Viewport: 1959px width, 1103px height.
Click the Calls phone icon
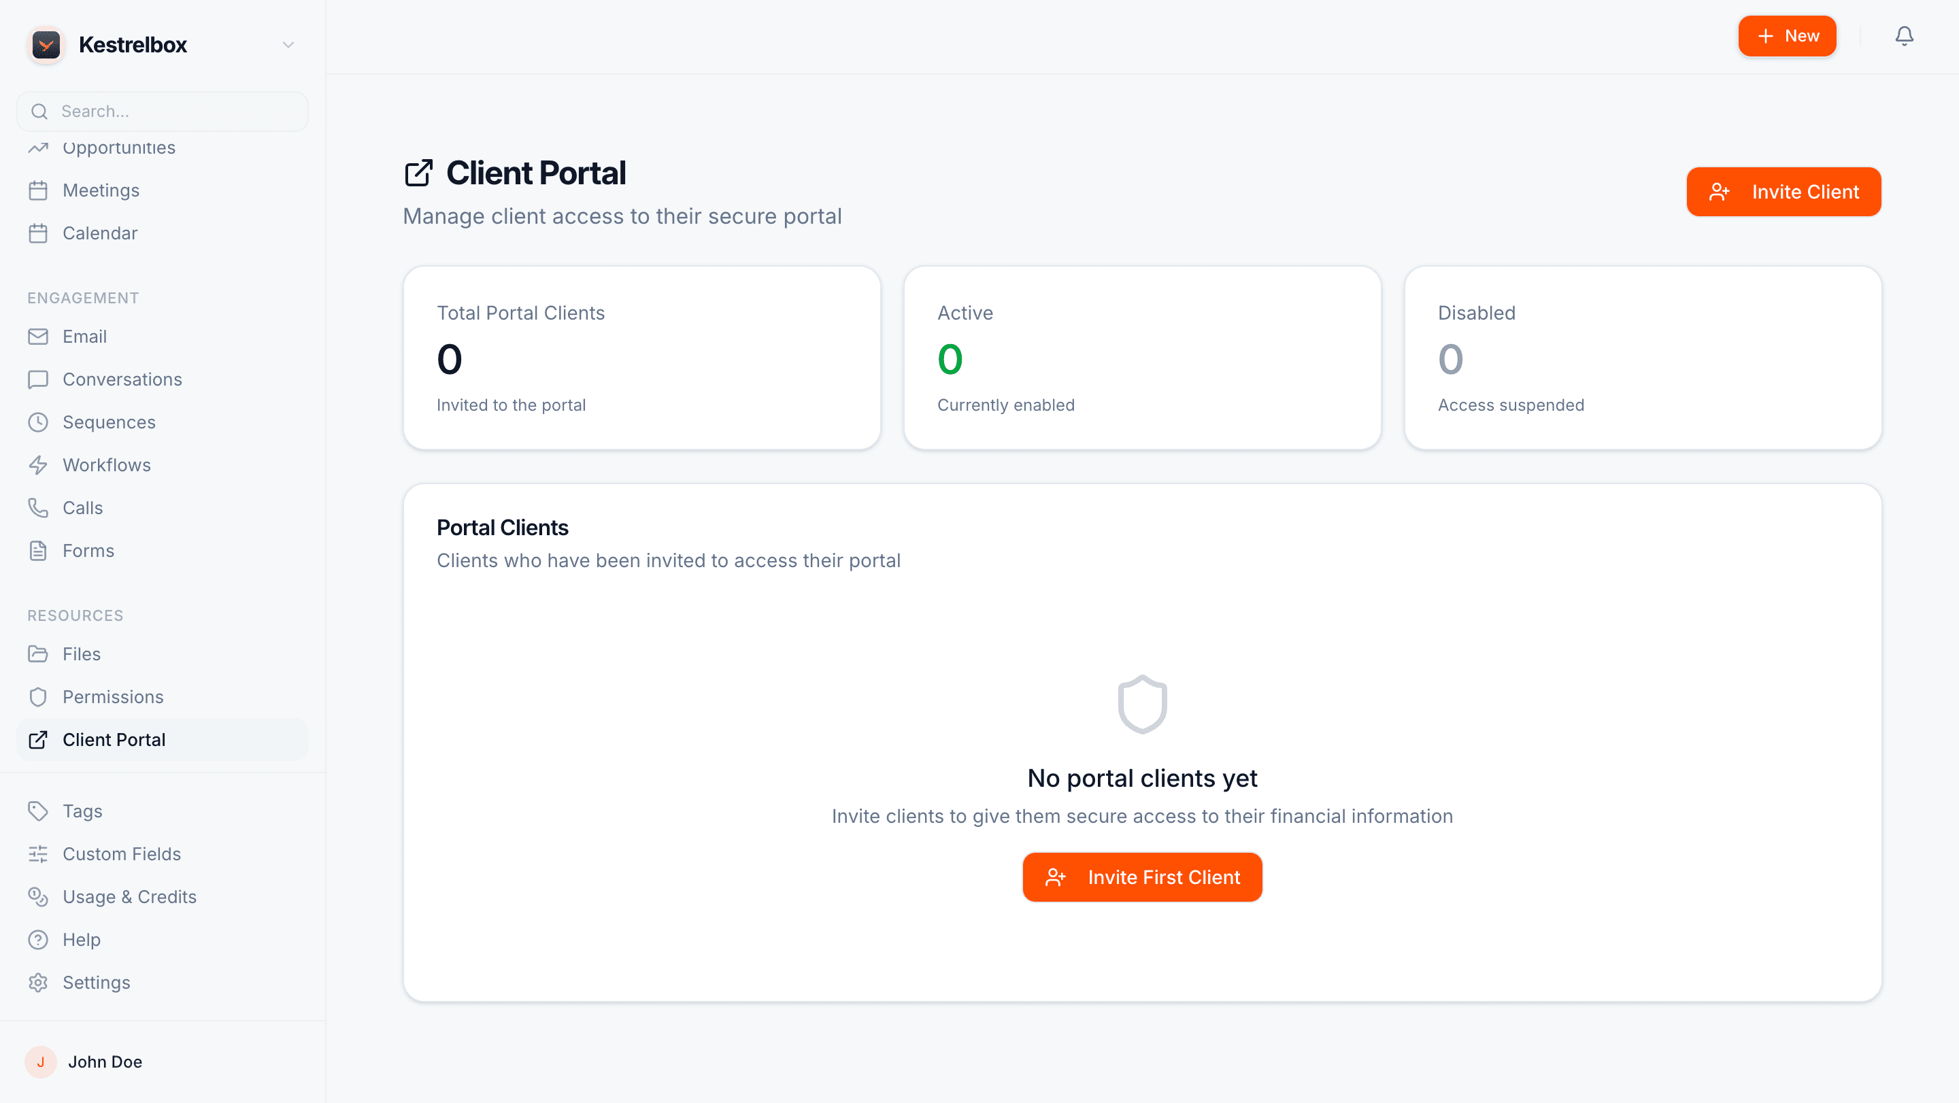click(x=39, y=507)
